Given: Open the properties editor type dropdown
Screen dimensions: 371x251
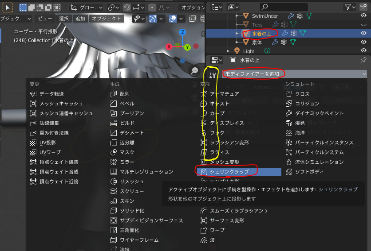Looking at the screenshot, I should click(x=217, y=60).
